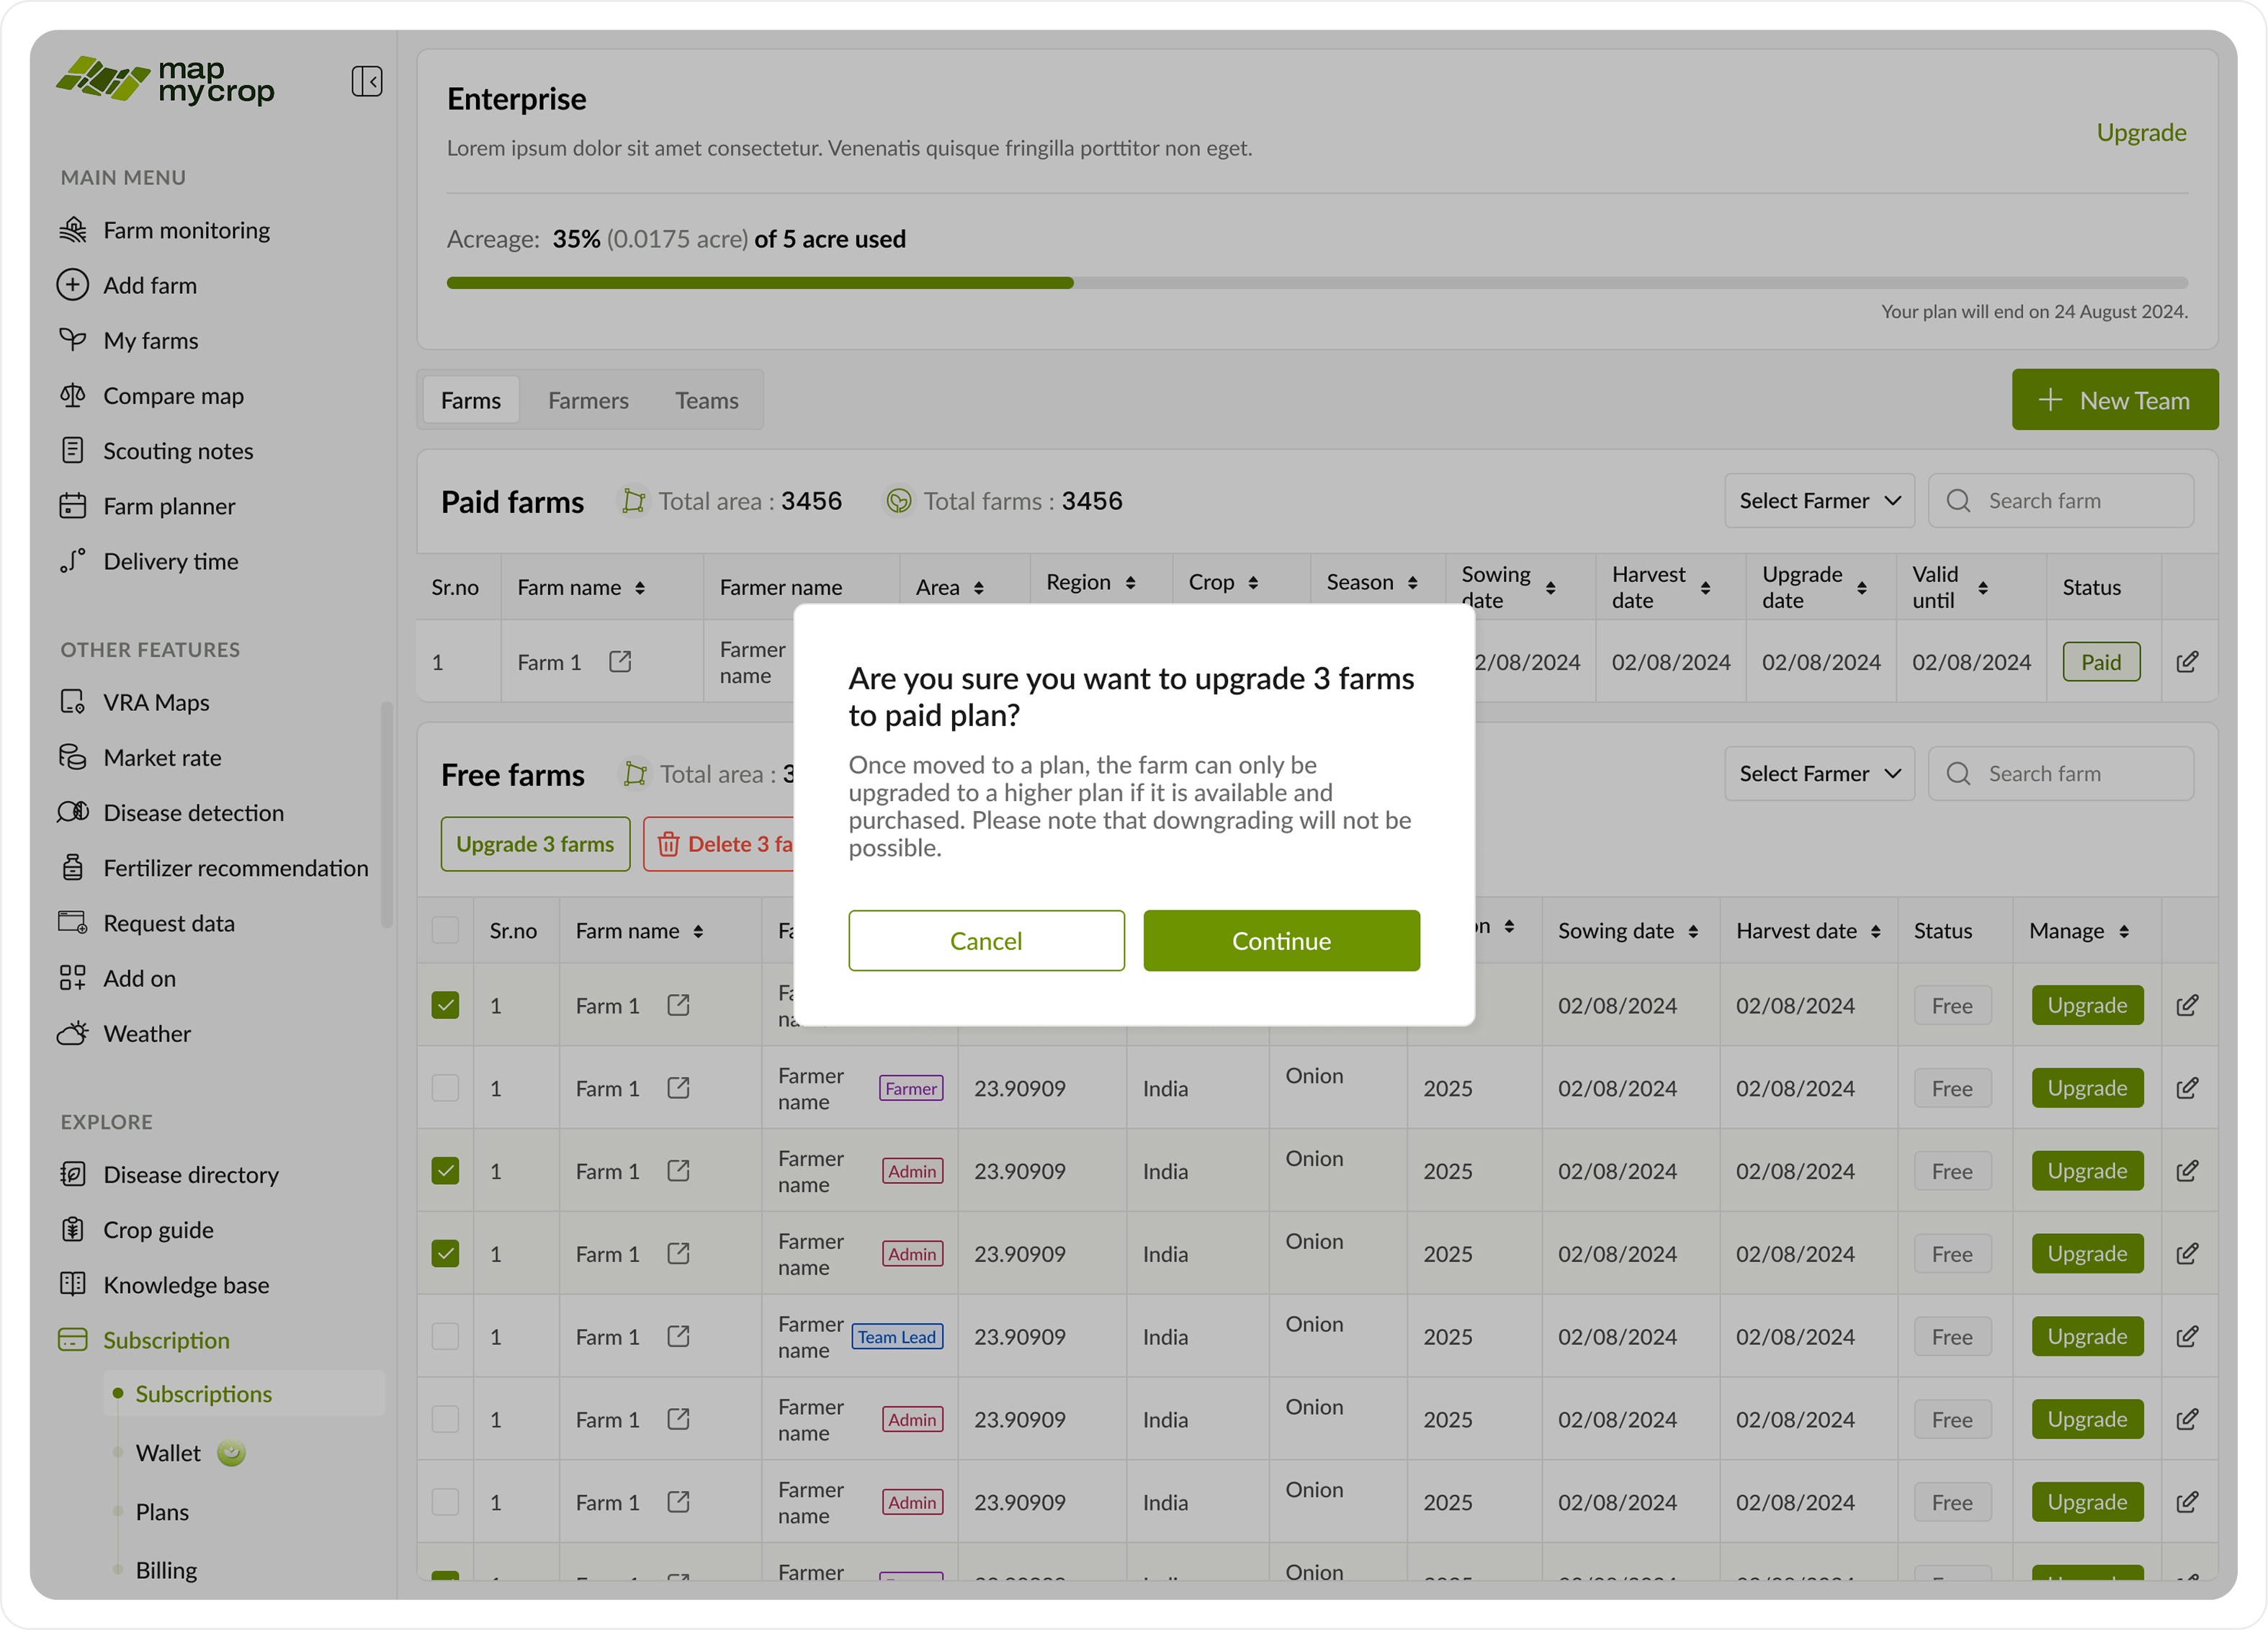Image resolution: width=2268 pixels, height=1630 pixels.
Task: Collapse the sidebar with the panel icon
Action: click(366, 81)
